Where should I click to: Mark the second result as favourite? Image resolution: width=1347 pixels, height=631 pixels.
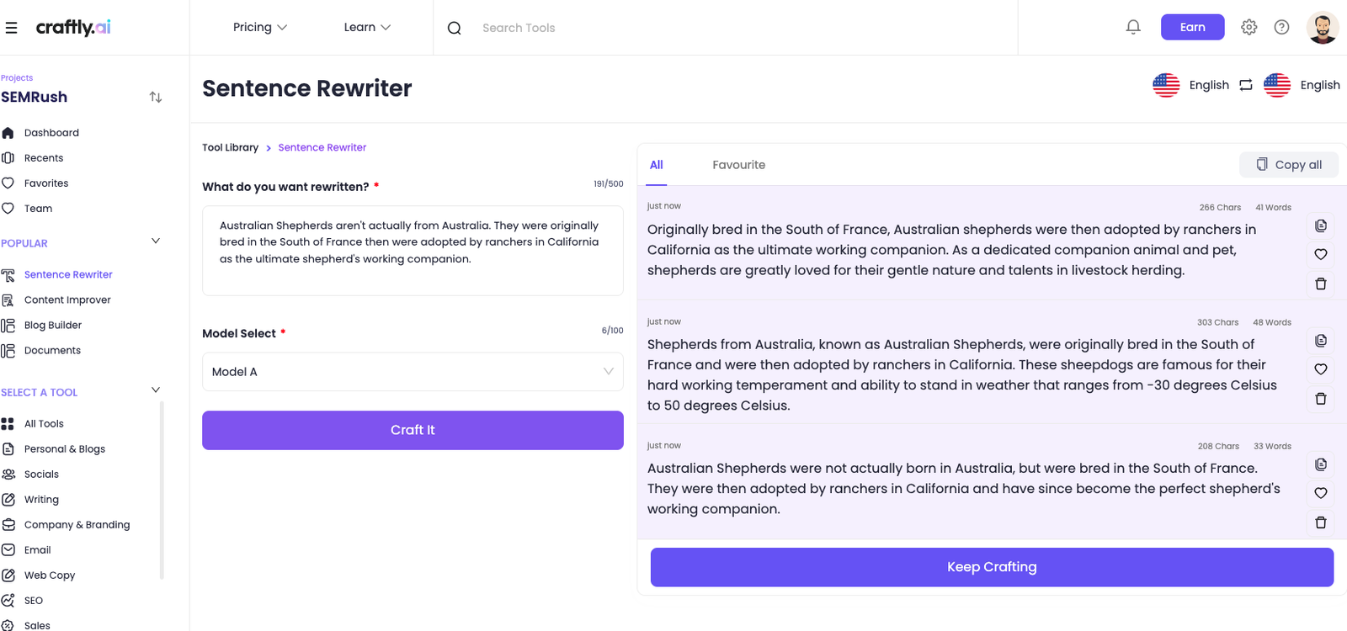tap(1320, 369)
